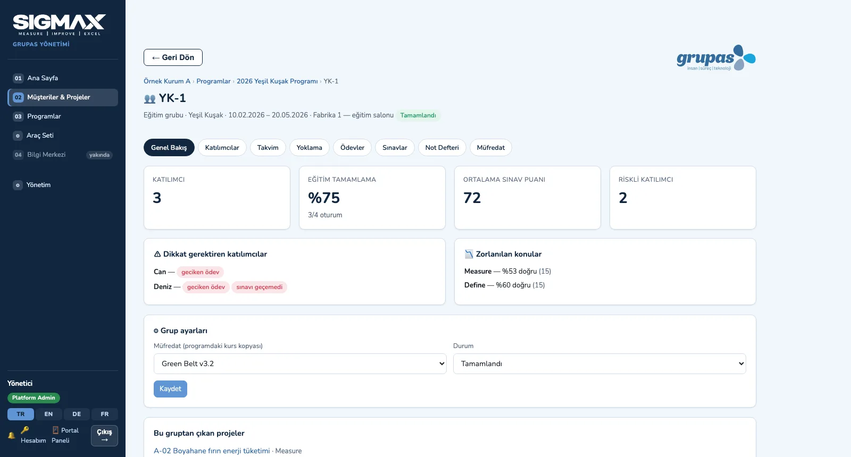
Task: Open the Katılımcılar tab
Action: 222,148
